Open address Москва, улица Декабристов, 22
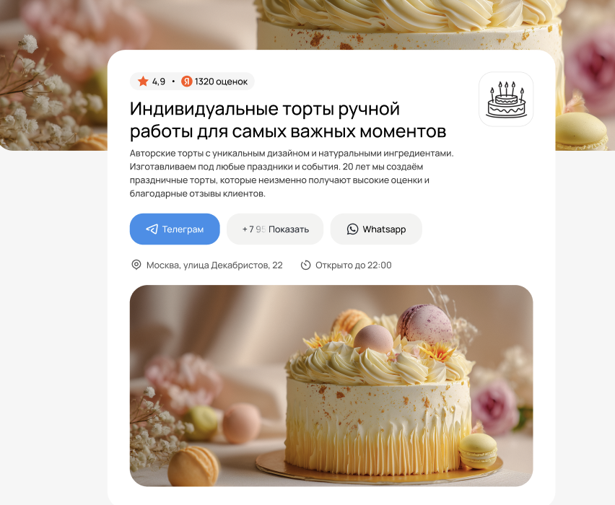Viewport: 615px width, 505px height. [214, 265]
